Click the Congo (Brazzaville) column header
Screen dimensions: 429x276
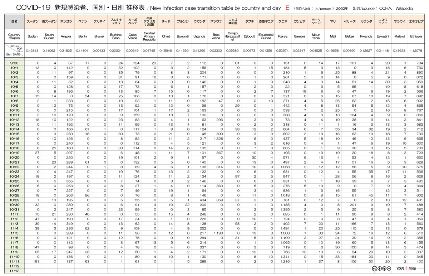[x=232, y=37]
